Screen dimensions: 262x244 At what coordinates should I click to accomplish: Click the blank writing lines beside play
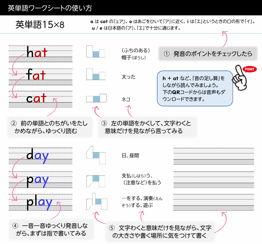click(214, 202)
